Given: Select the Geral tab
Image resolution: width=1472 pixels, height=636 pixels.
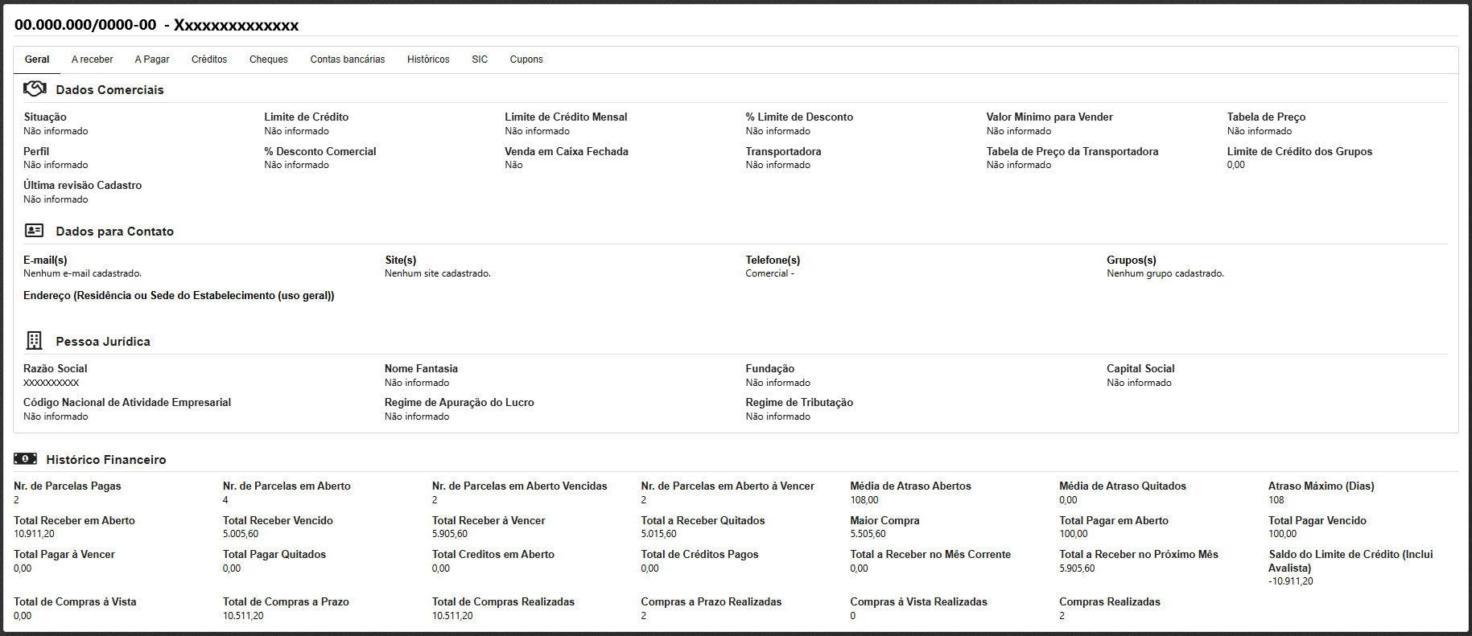Looking at the screenshot, I should (37, 59).
